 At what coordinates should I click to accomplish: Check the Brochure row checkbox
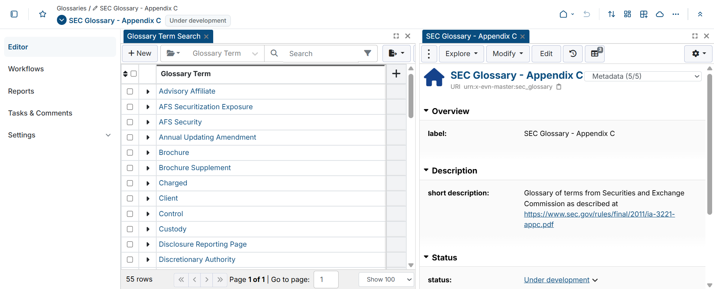130,152
